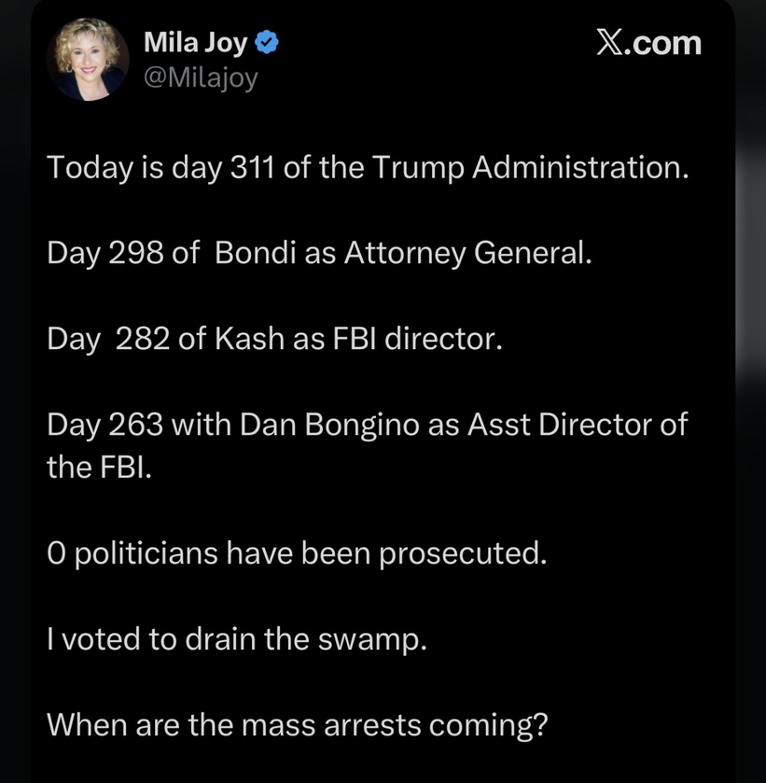Open Mila Joy's profile photo

coord(88,58)
